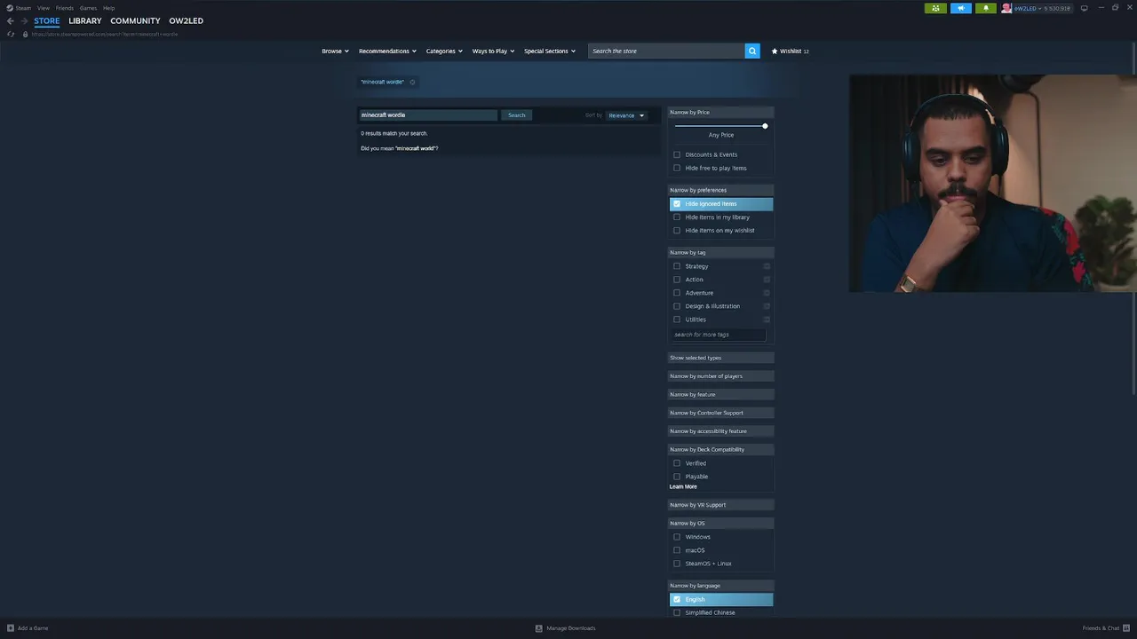
Task: Click the "minecraft world" suggestion link
Action: pos(415,148)
